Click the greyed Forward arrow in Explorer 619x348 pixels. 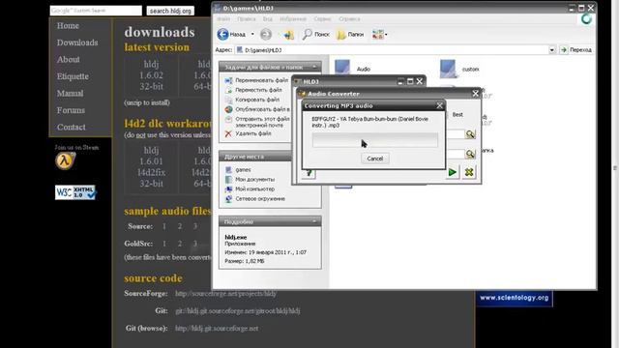tap(266, 35)
